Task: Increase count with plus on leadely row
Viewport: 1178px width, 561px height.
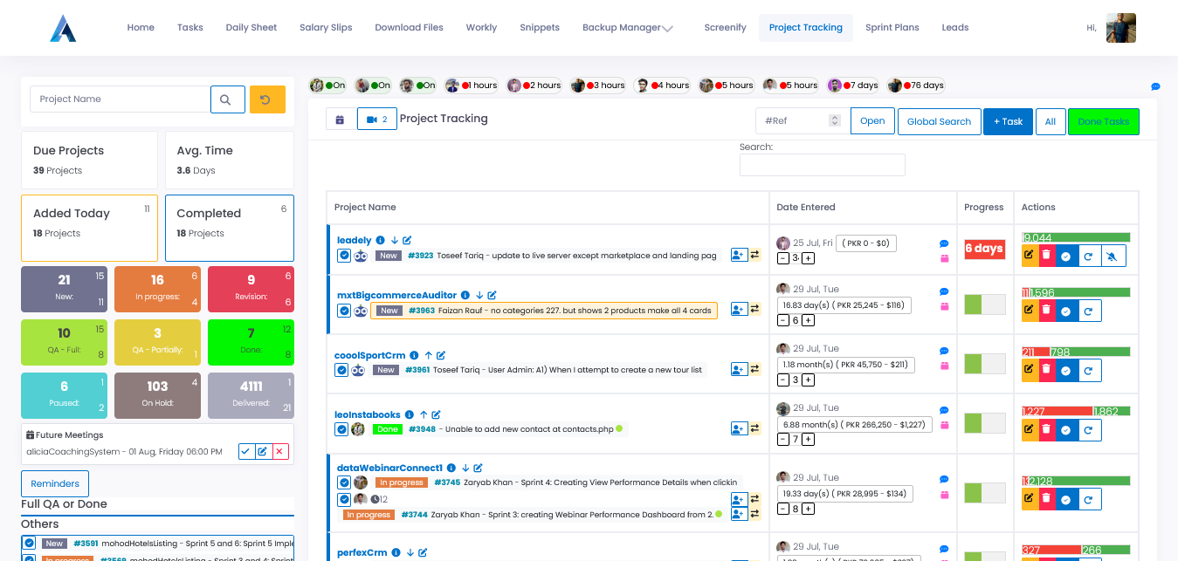Action: (x=808, y=258)
